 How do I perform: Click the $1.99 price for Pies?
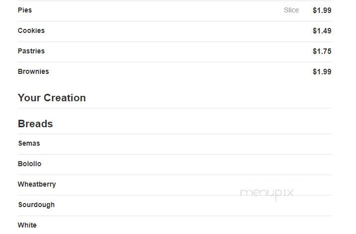(x=322, y=10)
